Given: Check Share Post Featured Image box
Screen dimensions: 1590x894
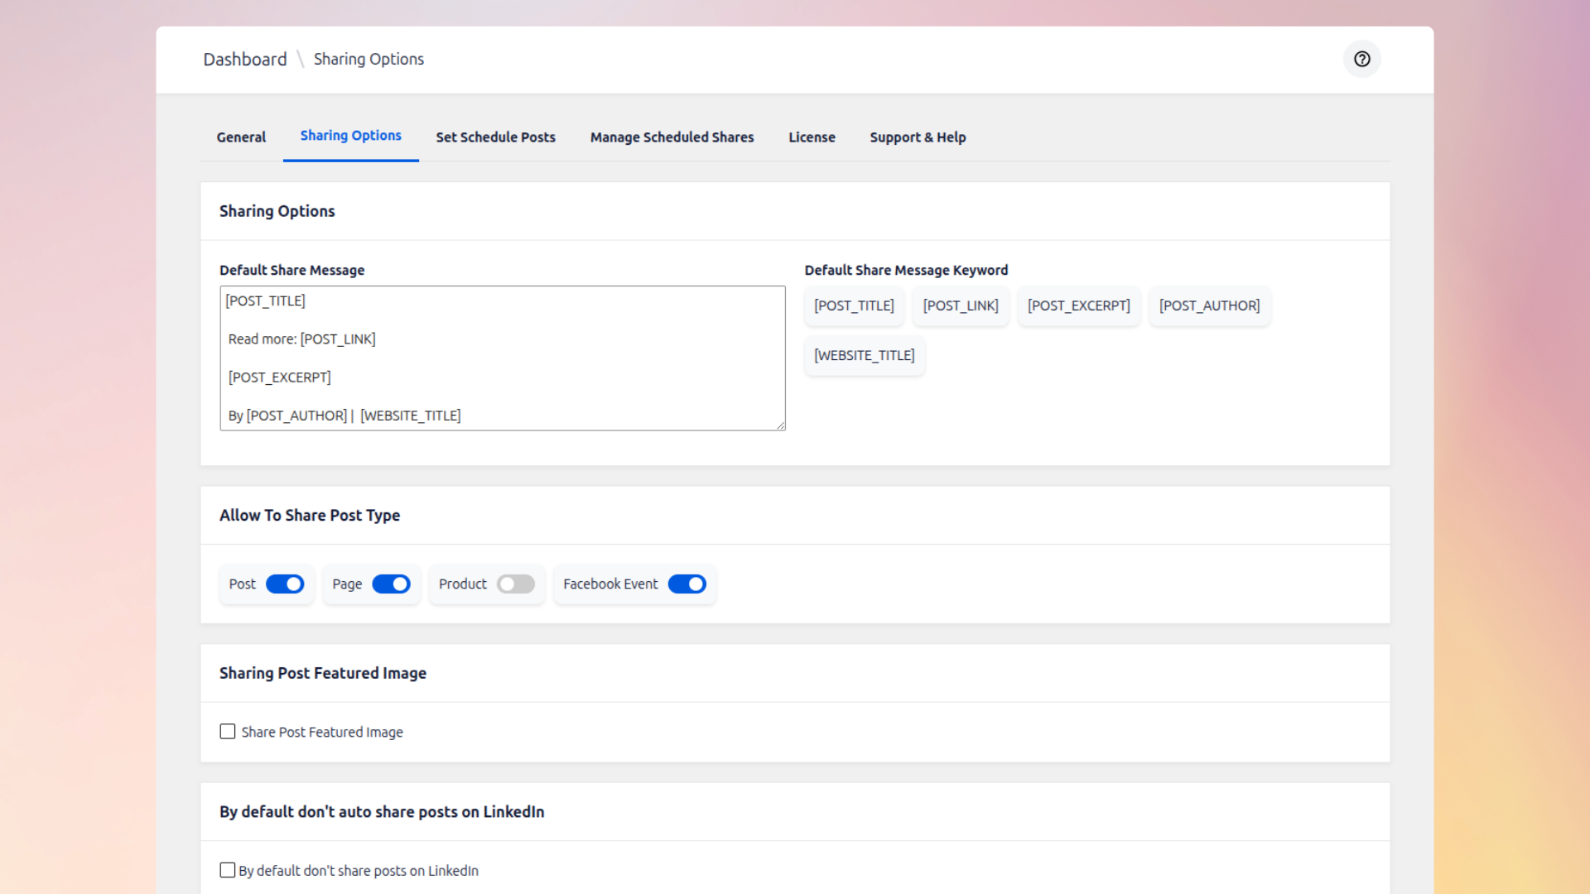Looking at the screenshot, I should (x=228, y=732).
